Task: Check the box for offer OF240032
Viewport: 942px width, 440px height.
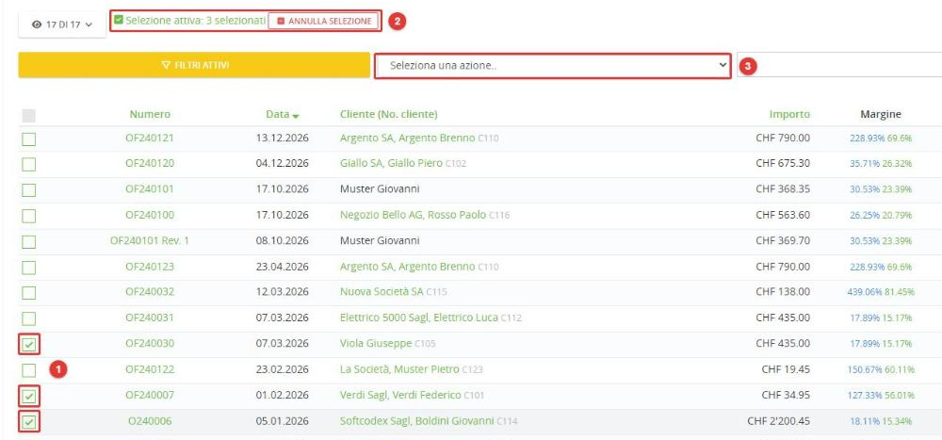Action: (28, 293)
